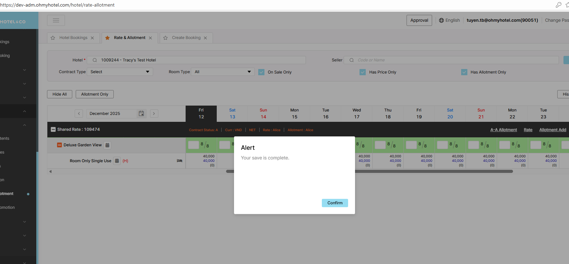Click the globe language icon
The height and width of the screenshot is (264, 569).
[x=441, y=20]
